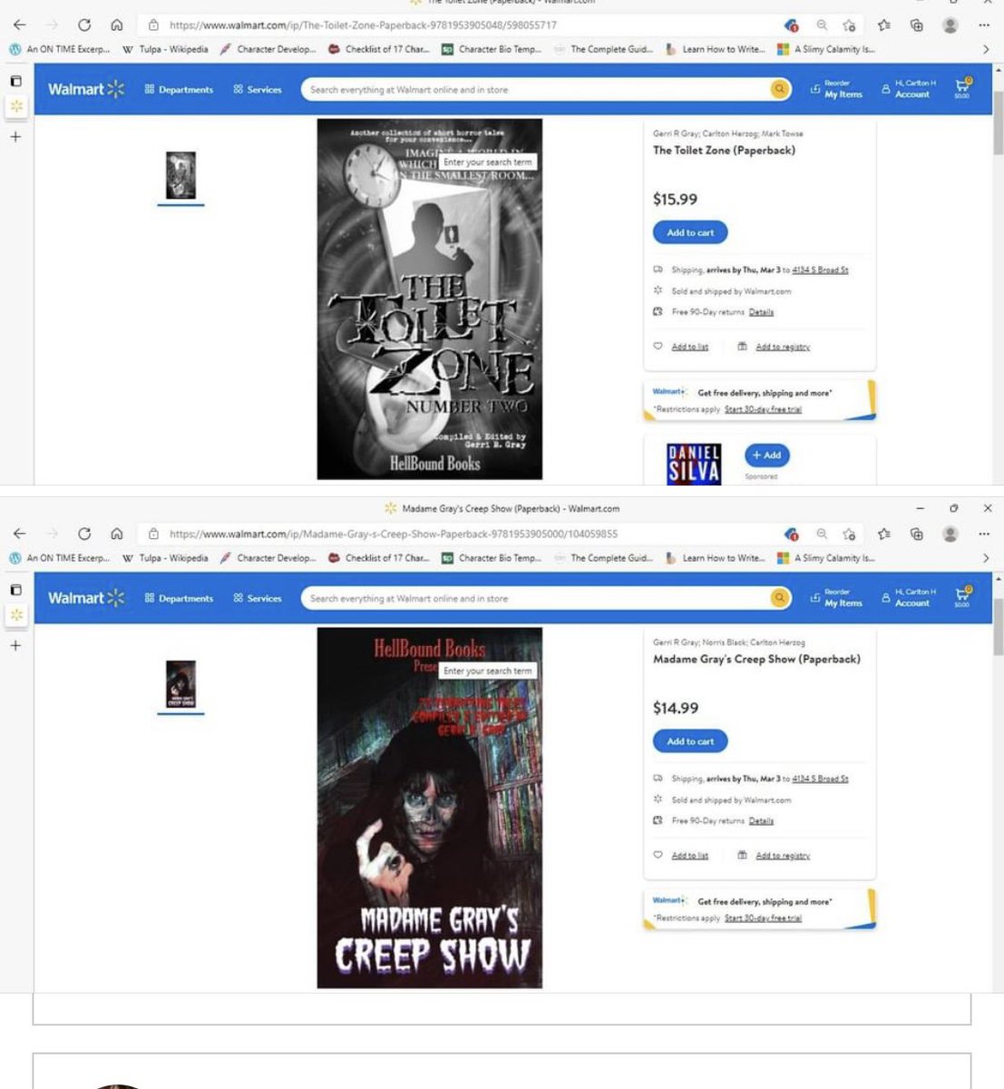Open the Collections icon in the toolbar
Viewport: 1004px width, 1089px height.
919,25
